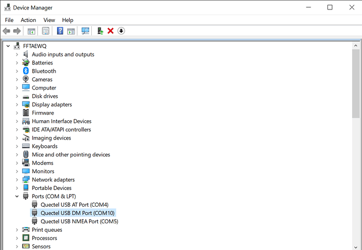Screen dimensions: 362x250
Task: Select Quectel USB NMEA Port (COM5)
Action: 79,222
